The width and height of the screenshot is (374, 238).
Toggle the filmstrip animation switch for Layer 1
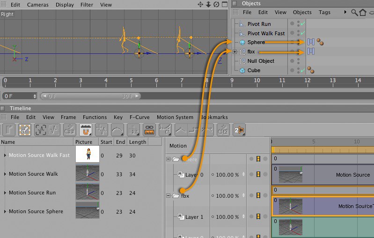pos(258,217)
